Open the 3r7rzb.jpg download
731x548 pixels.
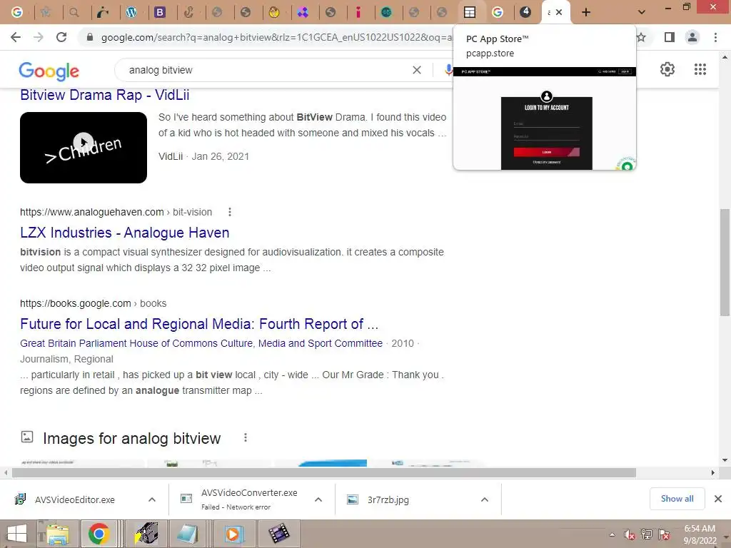pos(378,499)
